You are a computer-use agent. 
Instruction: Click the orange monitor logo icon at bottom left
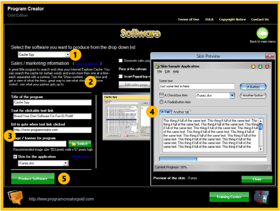[x=16, y=197]
